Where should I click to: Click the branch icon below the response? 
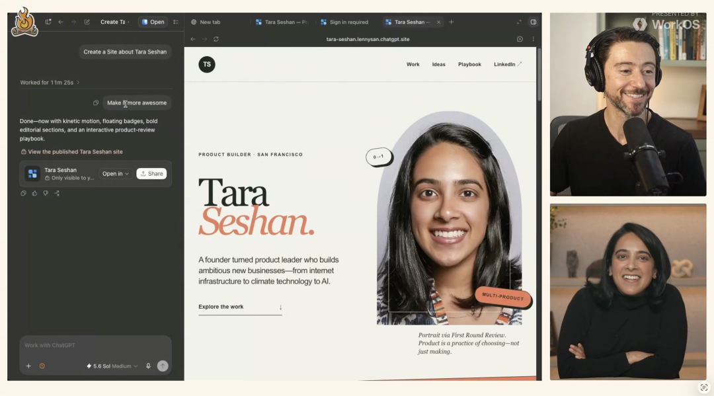point(57,193)
